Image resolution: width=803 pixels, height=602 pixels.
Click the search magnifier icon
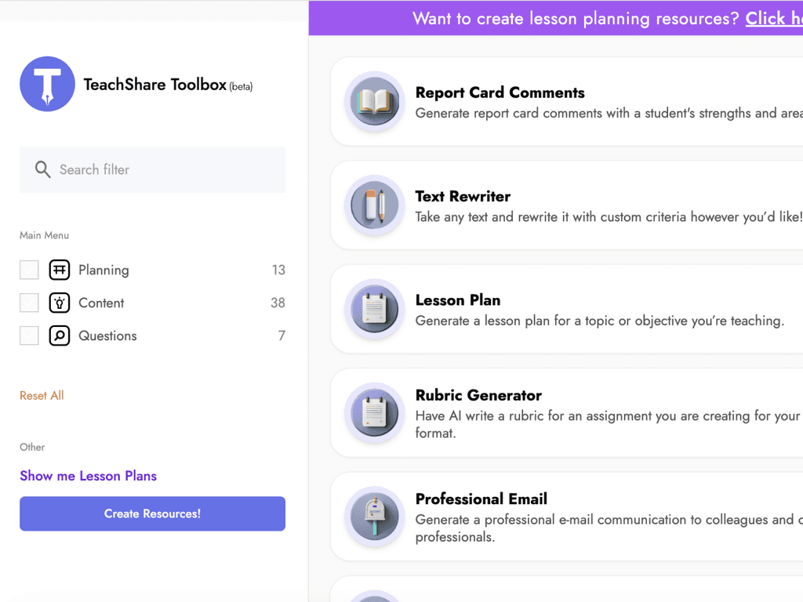(43, 169)
